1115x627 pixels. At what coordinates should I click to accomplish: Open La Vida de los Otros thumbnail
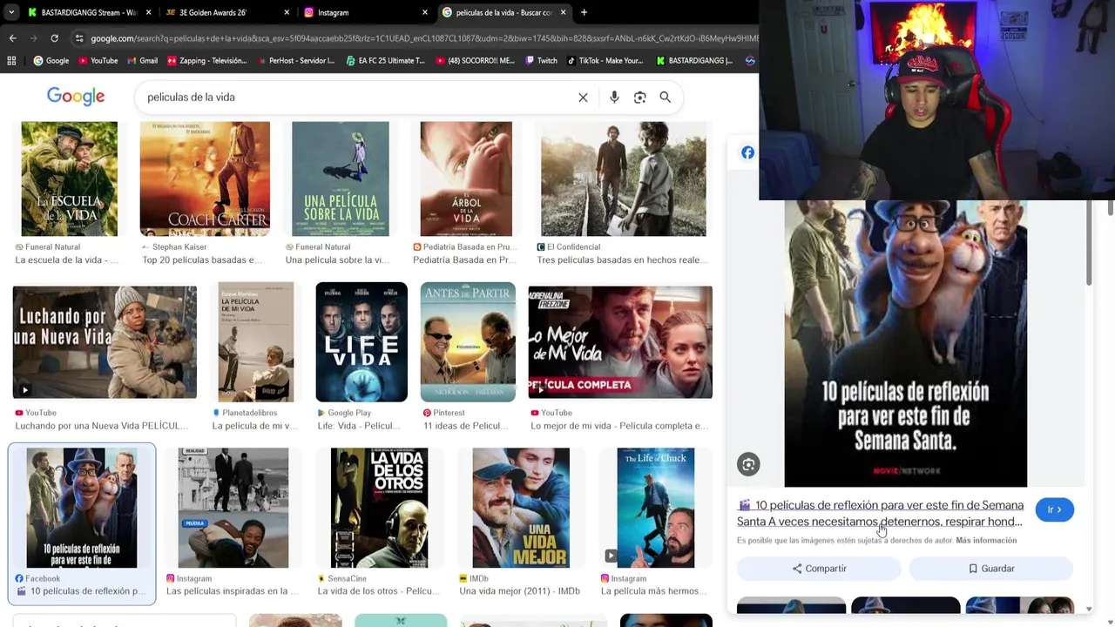(379, 508)
